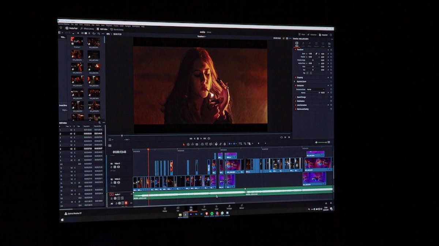This screenshot has height=246, width=439.
Task: Open the Composite Mode Normal dropdown
Action: tap(315, 89)
